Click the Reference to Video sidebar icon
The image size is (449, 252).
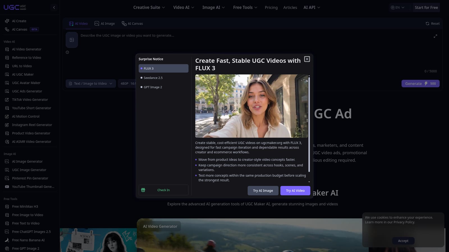(x=7, y=58)
